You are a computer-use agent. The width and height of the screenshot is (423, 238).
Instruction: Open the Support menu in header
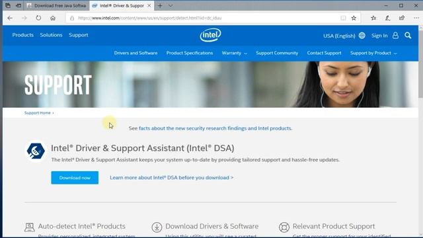[78, 35]
